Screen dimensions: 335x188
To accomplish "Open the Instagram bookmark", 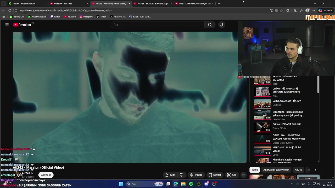I will pos(86,17).
